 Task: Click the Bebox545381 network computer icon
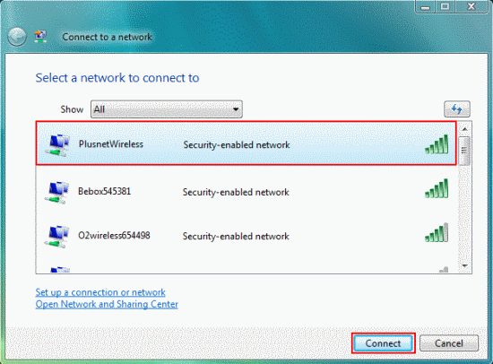click(57, 192)
